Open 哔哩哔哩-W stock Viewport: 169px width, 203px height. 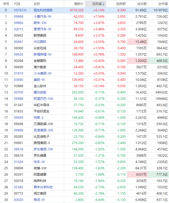coord(42,55)
